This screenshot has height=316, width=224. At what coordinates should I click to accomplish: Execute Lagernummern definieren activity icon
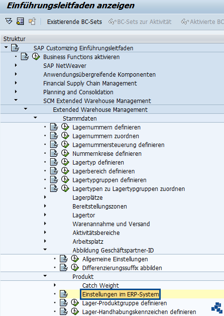coord(65,127)
